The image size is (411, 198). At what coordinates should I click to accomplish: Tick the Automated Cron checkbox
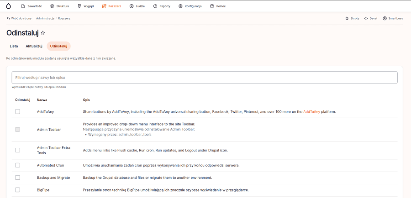(17, 165)
